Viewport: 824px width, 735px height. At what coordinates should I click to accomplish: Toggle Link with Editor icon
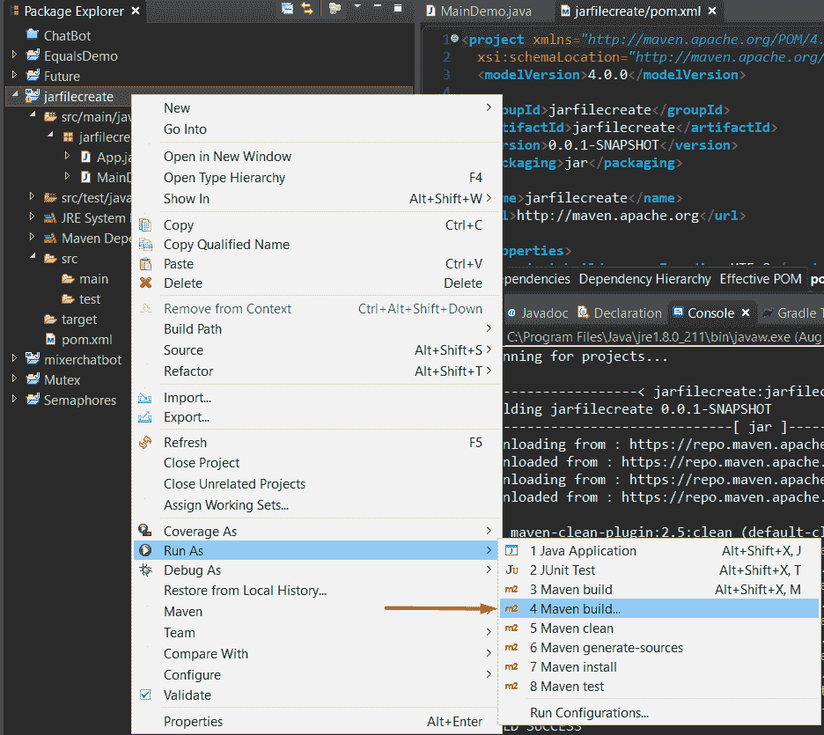coord(307,9)
